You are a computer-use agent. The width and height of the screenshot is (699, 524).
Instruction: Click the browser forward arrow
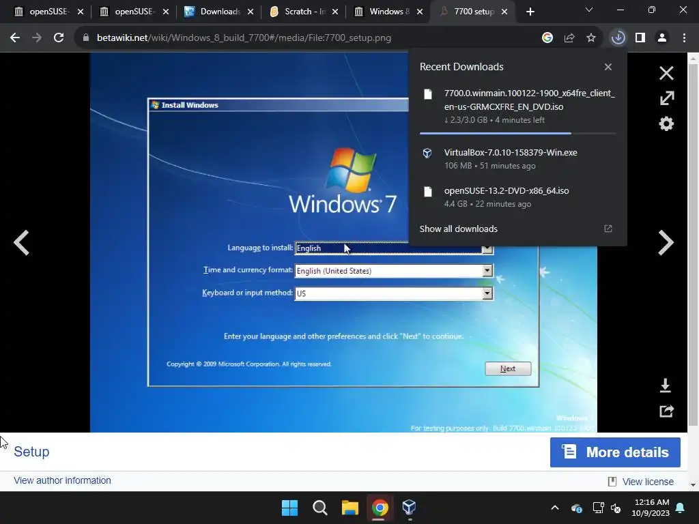37,38
